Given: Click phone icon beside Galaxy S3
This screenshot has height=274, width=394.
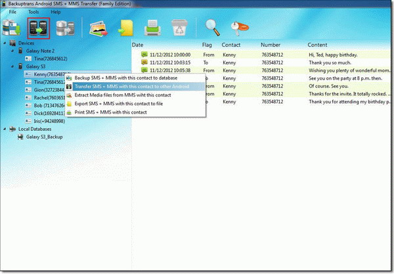Looking at the screenshot, I should point(20,66).
